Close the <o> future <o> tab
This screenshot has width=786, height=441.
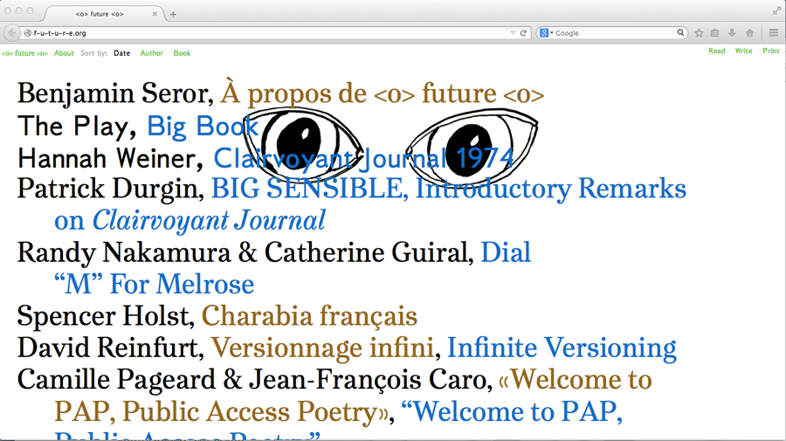point(155,14)
